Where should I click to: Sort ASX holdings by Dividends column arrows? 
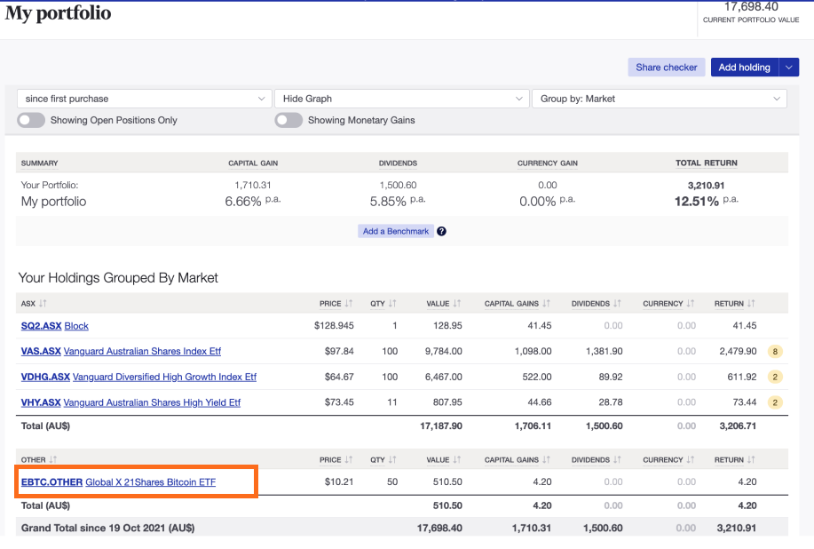click(x=617, y=304)
